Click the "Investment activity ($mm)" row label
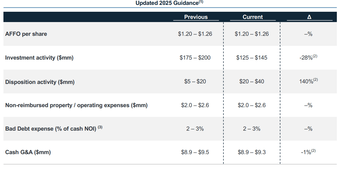Screen dimensions: 340x169 39,58
